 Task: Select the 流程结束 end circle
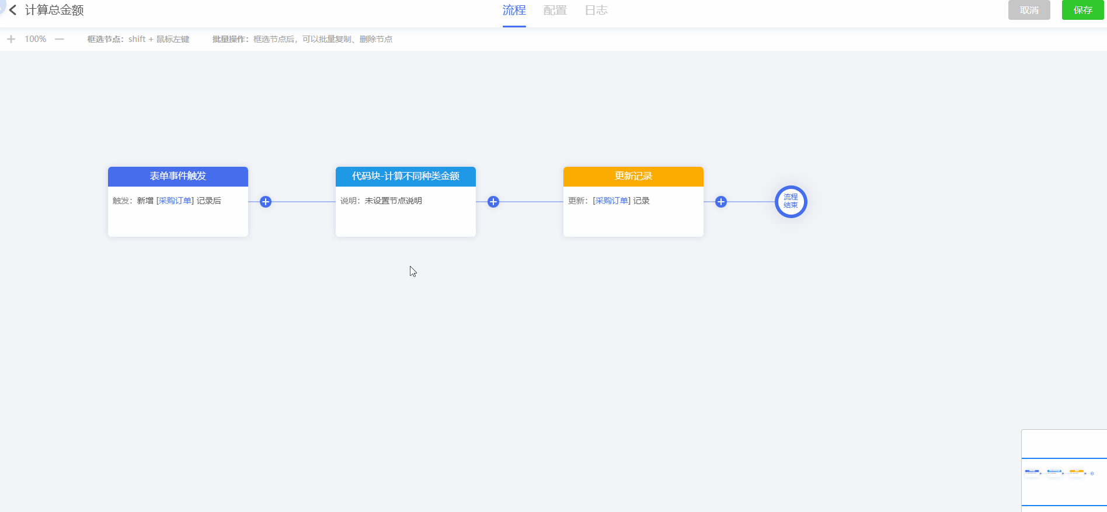tap(791, 202)
